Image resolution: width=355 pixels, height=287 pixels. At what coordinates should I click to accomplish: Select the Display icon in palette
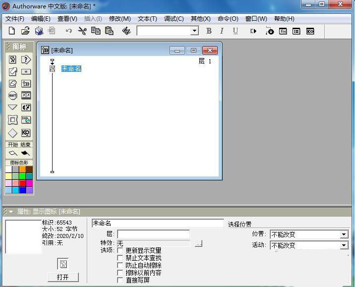[13, 59]
